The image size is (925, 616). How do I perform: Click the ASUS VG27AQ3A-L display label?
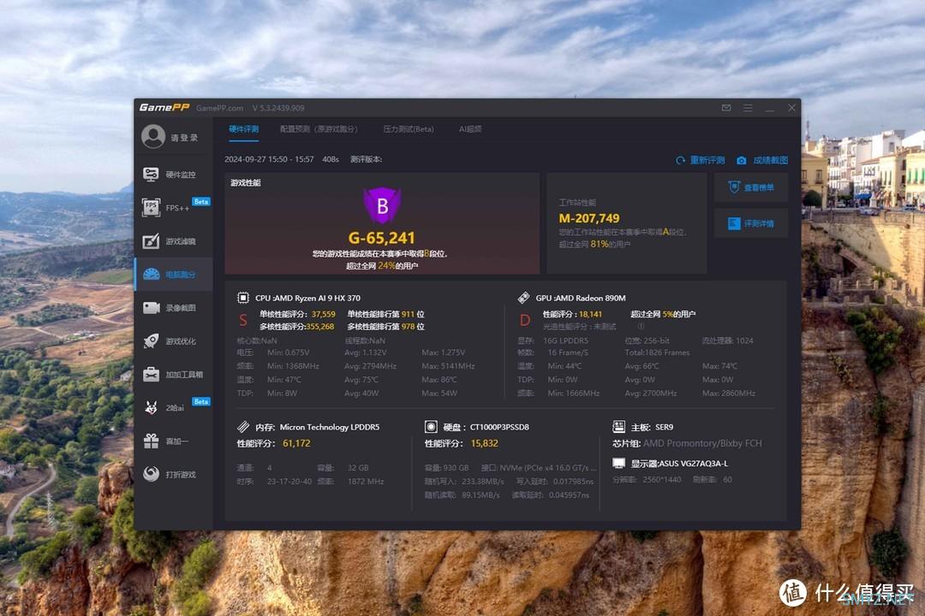click(695, 464)
